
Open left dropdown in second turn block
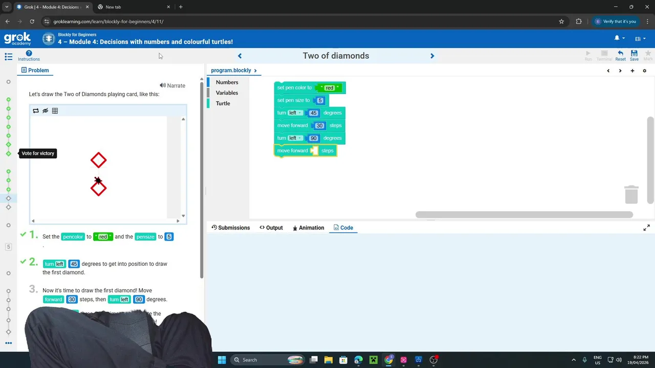click(295, 138)
